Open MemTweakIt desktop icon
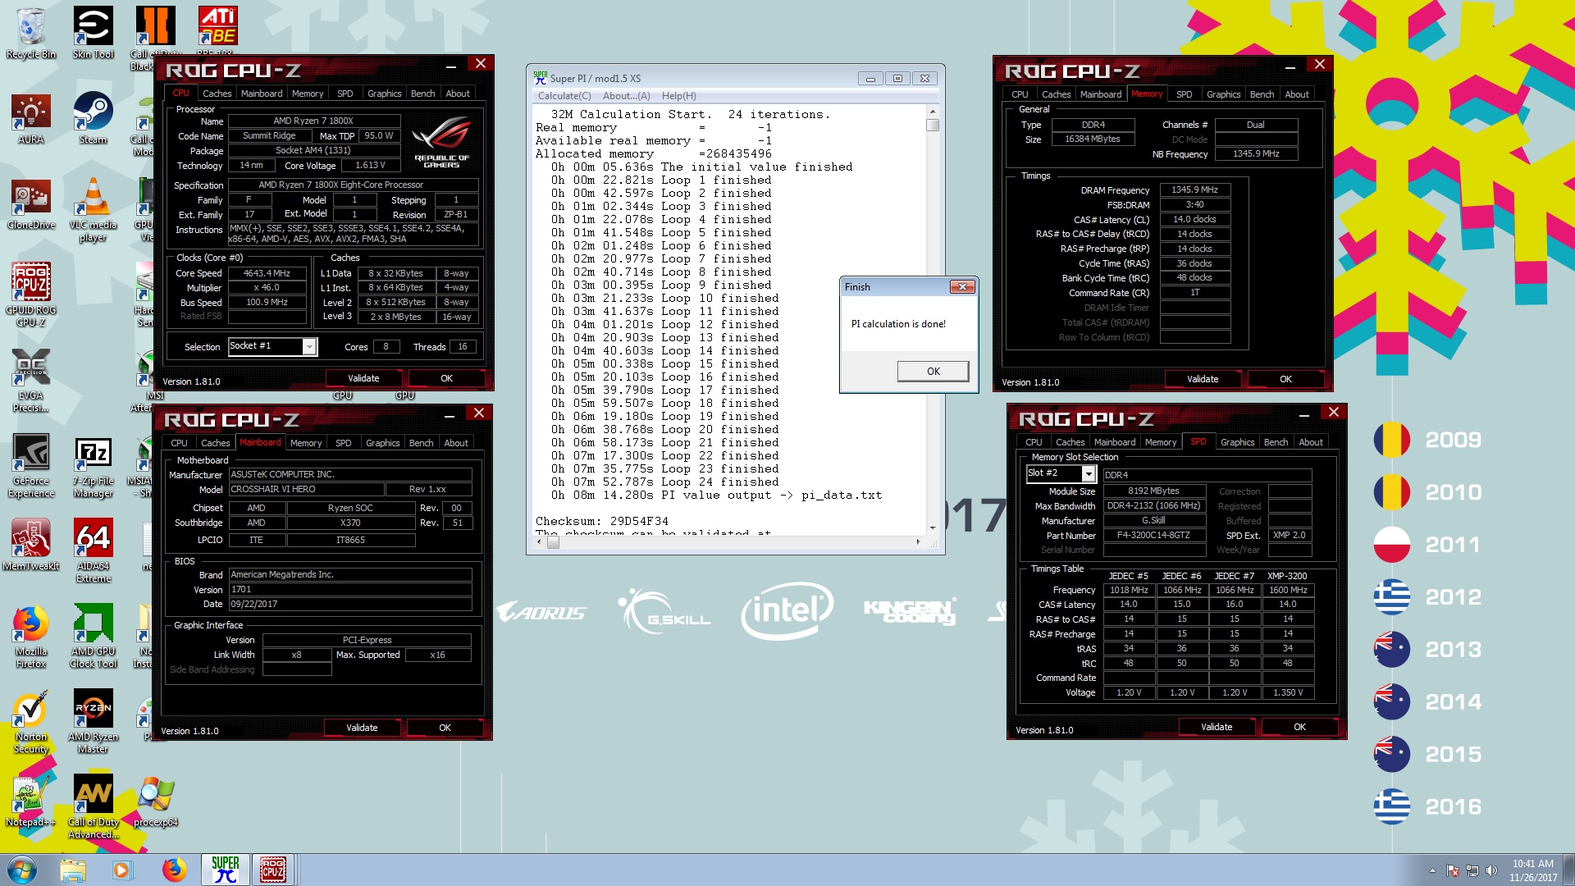 pos(31,545)
